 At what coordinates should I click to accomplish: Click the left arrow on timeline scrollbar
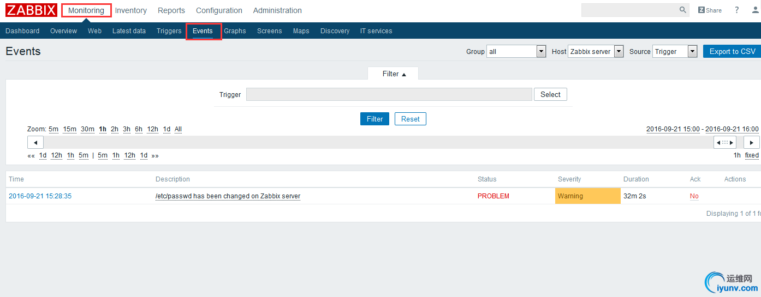pos(35,142)
